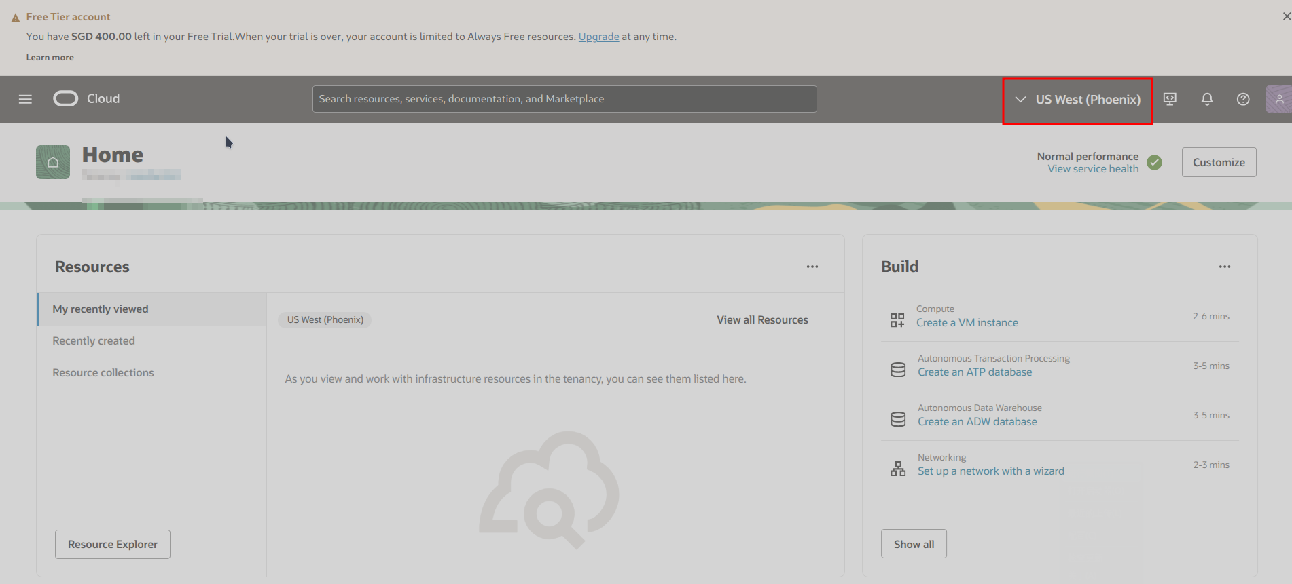Click the 2-6 mins estimate text
1292x584 pixels.
click(x=1211, y=316)
